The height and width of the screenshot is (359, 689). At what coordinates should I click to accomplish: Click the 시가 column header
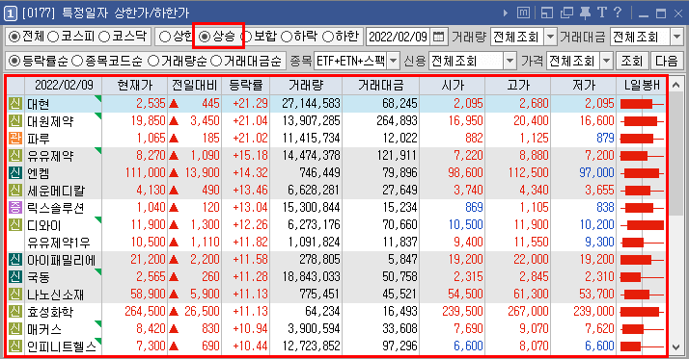(453, 85)
